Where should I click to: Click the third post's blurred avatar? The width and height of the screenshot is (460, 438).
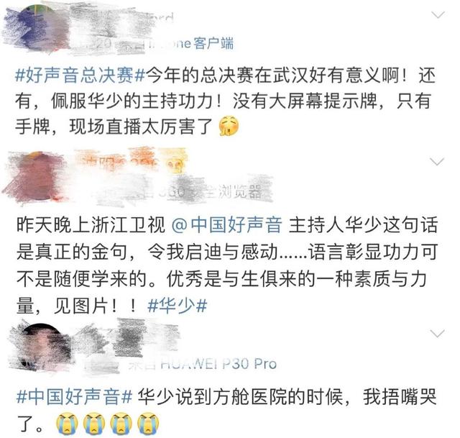[42, 347]
